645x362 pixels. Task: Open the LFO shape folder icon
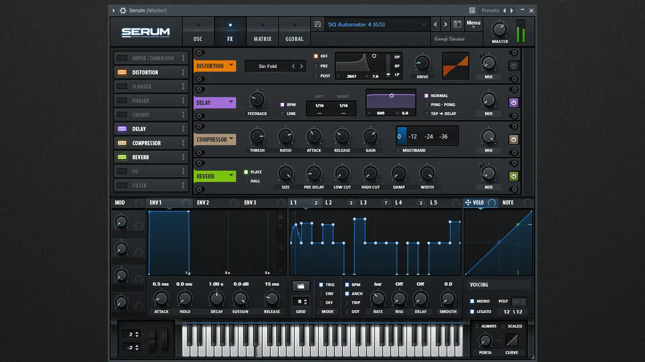tap(301, 286)
